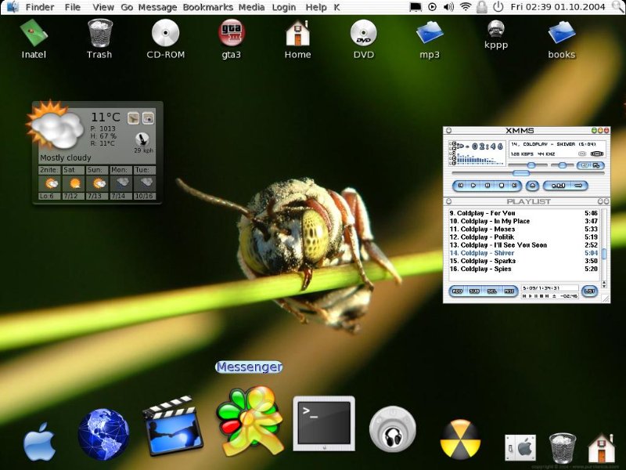This screenshot has width=626, height=470.
Task: Click the weather widget camera button
Action: click(148, 118)
